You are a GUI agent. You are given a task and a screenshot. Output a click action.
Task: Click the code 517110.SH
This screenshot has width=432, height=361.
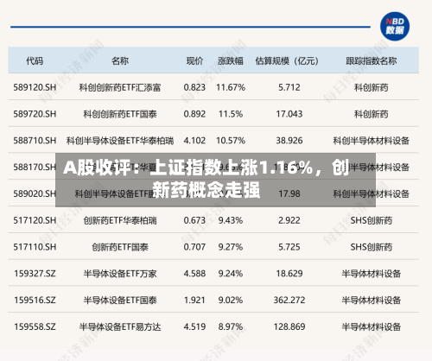pos(35,247)
